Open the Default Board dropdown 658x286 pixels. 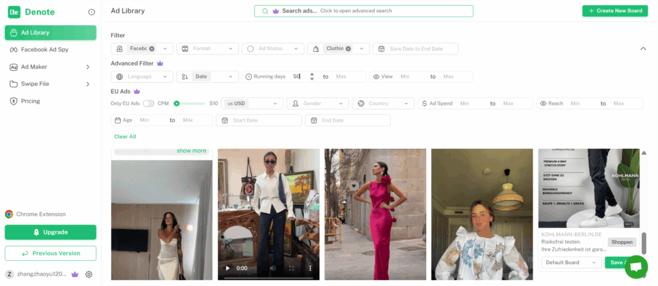tap(571, 262)
